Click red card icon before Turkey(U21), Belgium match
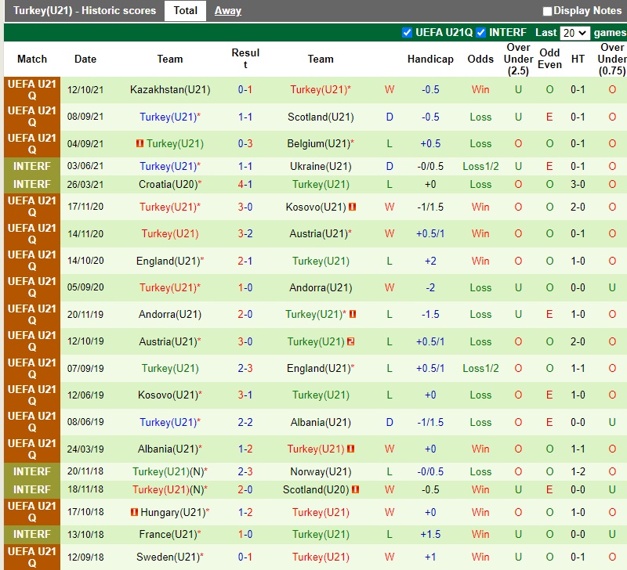The width and height of the screenshot is (627, 570). click(140, 144)
